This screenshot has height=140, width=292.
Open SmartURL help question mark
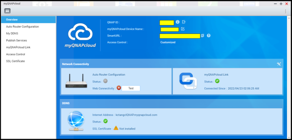[208, 35]
